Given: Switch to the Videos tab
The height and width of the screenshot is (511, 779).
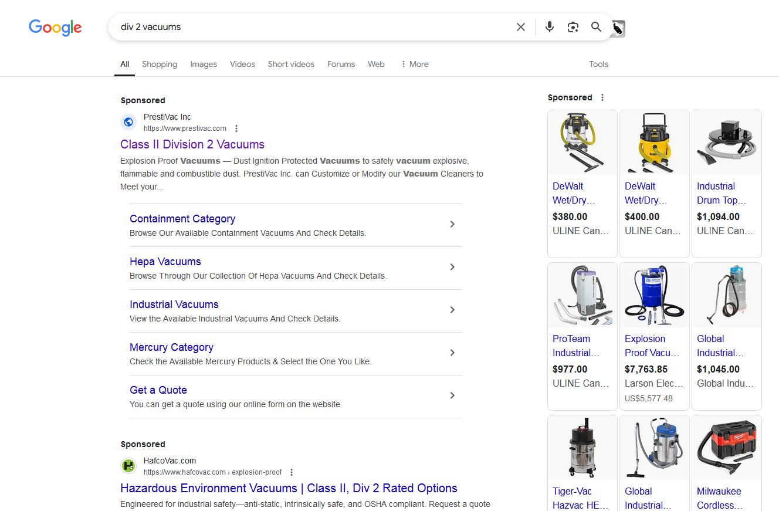Looking at the screenshot, I should pos(242,64).
